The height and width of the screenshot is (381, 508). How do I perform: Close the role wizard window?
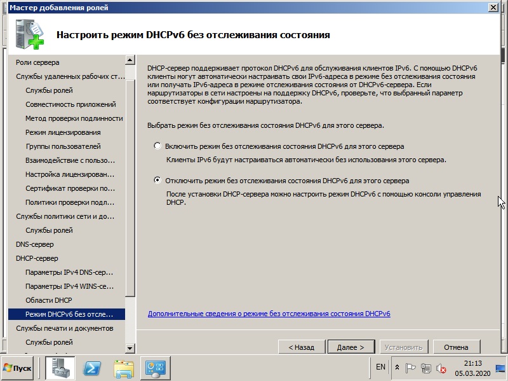493,7
